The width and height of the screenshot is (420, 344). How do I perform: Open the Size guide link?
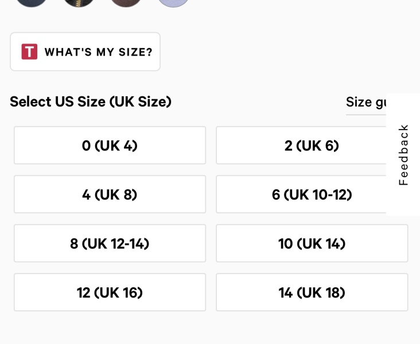(365, 103)
